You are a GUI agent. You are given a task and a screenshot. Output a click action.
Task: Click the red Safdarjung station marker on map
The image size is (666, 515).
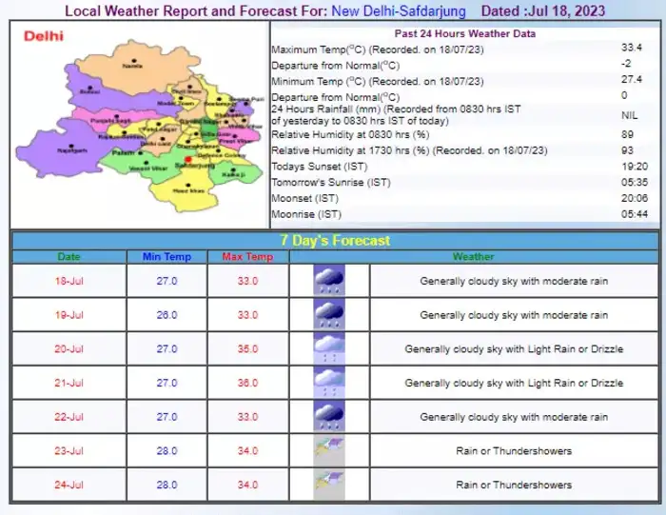point(188,159)
